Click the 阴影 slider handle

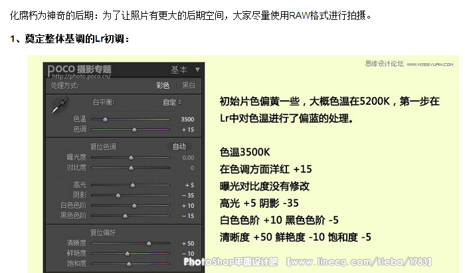tap(118, 196)
